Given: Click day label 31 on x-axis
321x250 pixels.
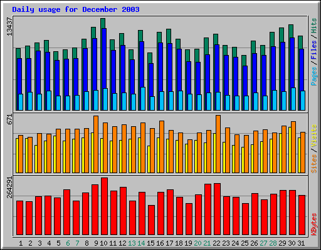Looking at the screenshot, I should coord(301,243).
